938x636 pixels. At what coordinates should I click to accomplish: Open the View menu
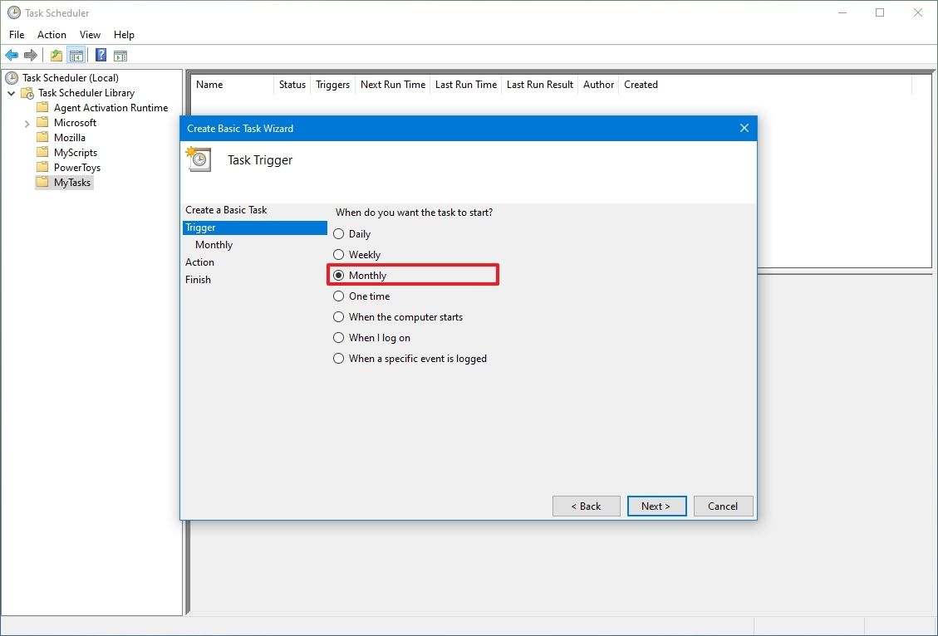click(x=90, y=35)
